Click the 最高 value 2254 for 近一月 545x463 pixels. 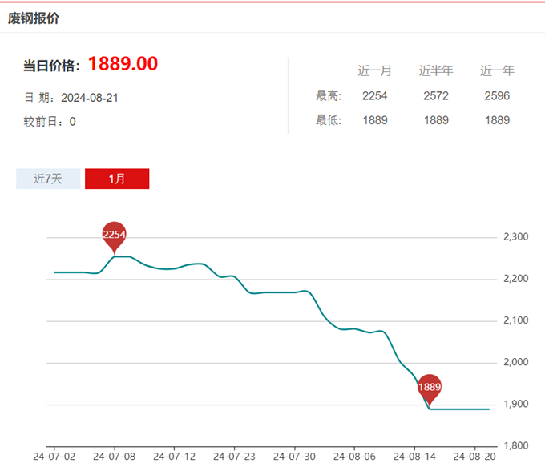374,96
